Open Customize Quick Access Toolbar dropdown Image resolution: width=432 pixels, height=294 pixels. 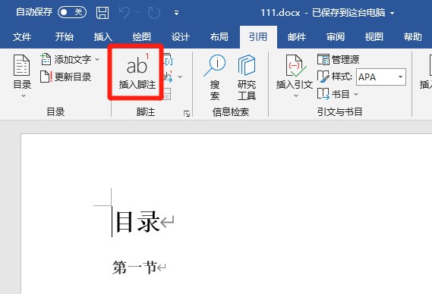click(x=177, y=13)
